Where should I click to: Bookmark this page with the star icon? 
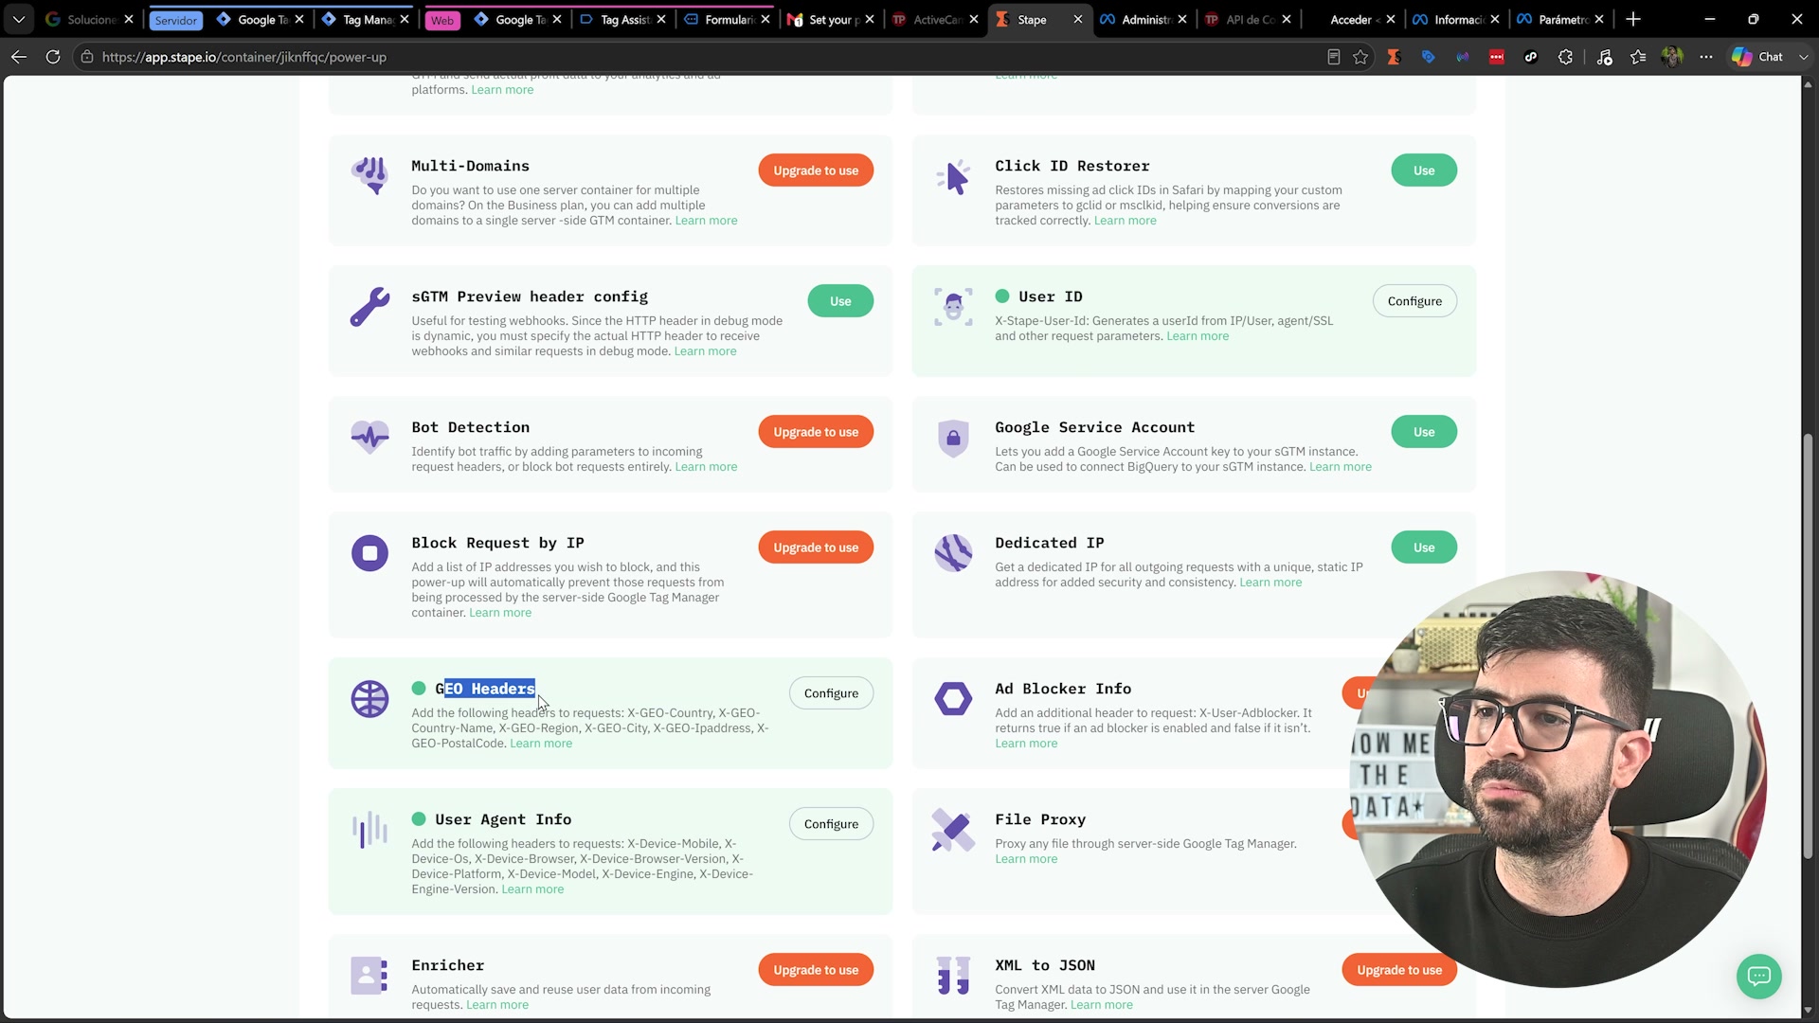coord(1360,57)
